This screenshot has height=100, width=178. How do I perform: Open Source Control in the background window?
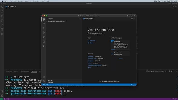pyautogui.click(x=2, y=16)
